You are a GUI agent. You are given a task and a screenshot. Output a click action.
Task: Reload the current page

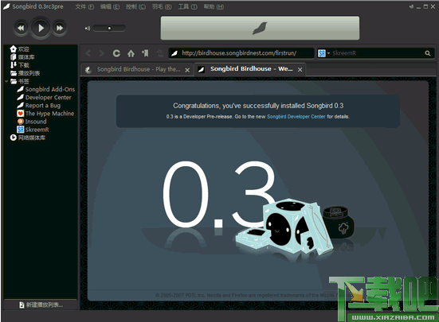116,53
